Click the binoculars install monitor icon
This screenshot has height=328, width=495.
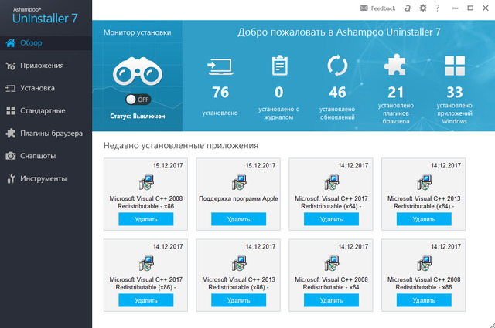[x=137, y=72]
